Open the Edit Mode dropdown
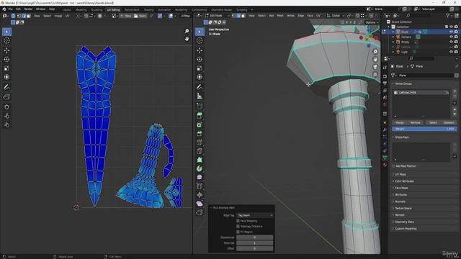Image resolution: width=461 pixels, height=259 pixels. click(218, 16)
